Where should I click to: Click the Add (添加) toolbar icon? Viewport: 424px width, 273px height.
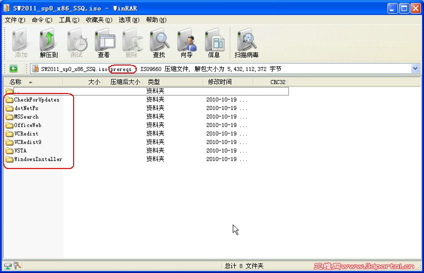click(x=21, y=43)
